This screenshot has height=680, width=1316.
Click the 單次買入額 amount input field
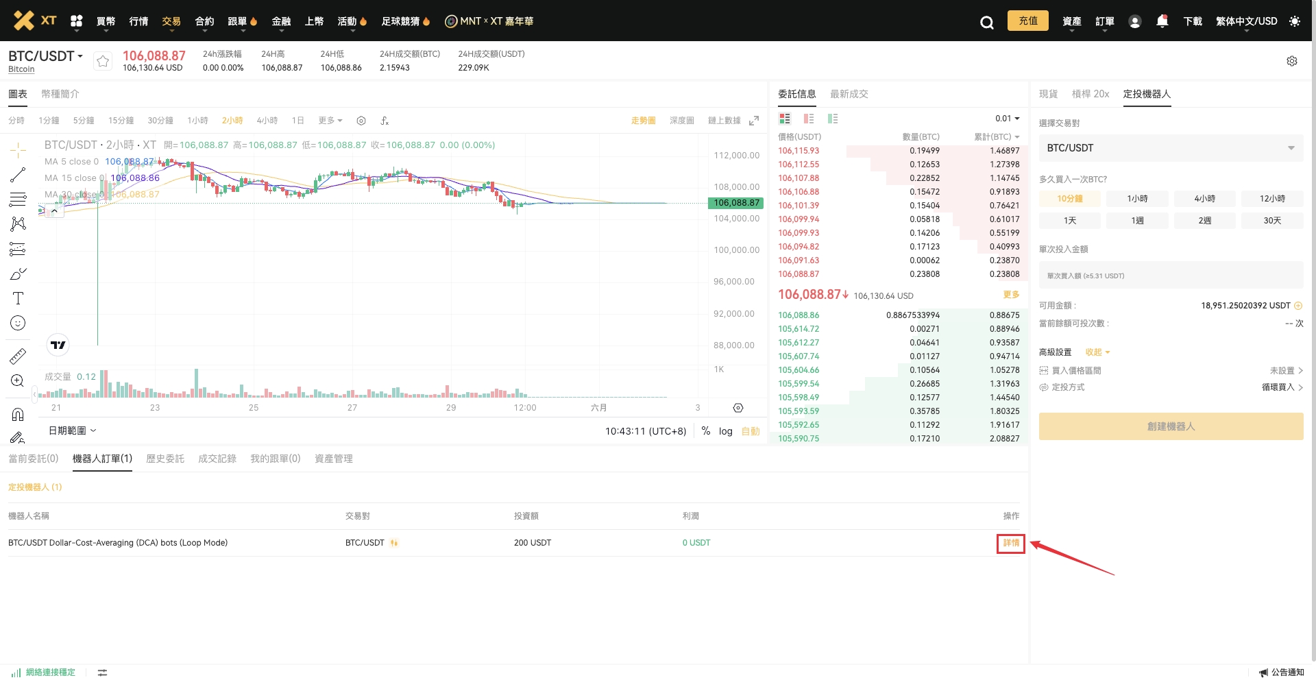tap(1171, 276)
